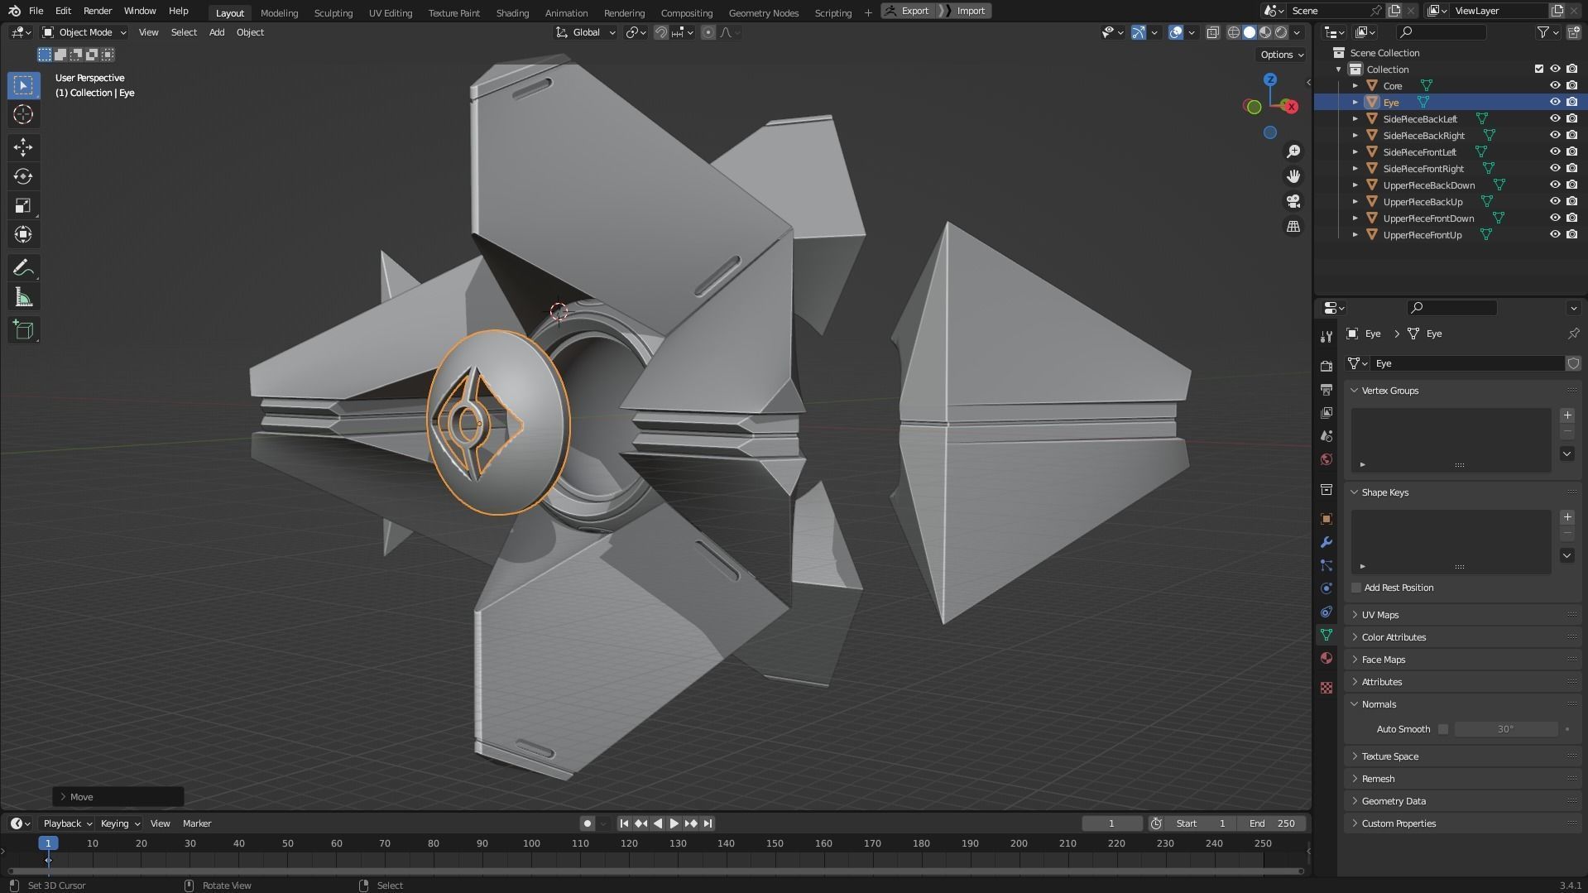Click the Import button

(965, 11)
